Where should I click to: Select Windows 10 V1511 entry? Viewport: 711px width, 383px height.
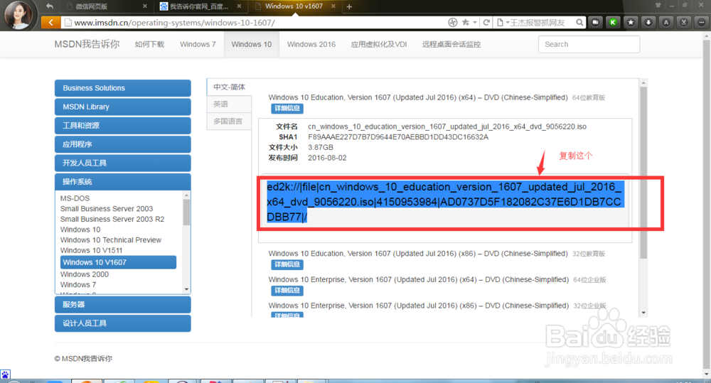[91, 250]
